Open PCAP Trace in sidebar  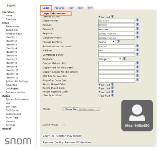tap(12, 118)
